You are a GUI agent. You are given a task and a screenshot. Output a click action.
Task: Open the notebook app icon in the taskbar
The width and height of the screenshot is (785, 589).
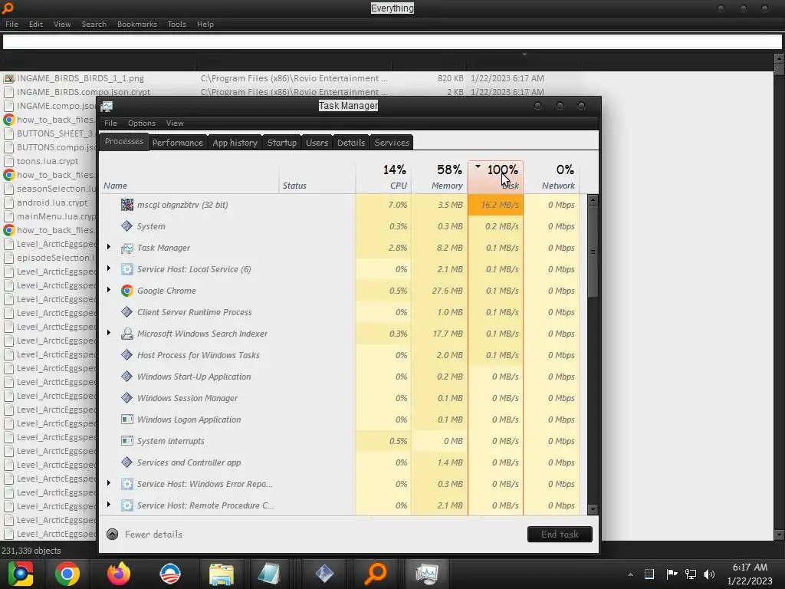pos(269,574)
